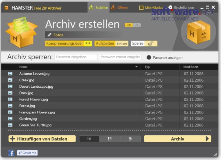Click the image icon for Desert Landscape.jpg
Image resolution: width=221 pixels, height=160 pixels.
[10, 86]
